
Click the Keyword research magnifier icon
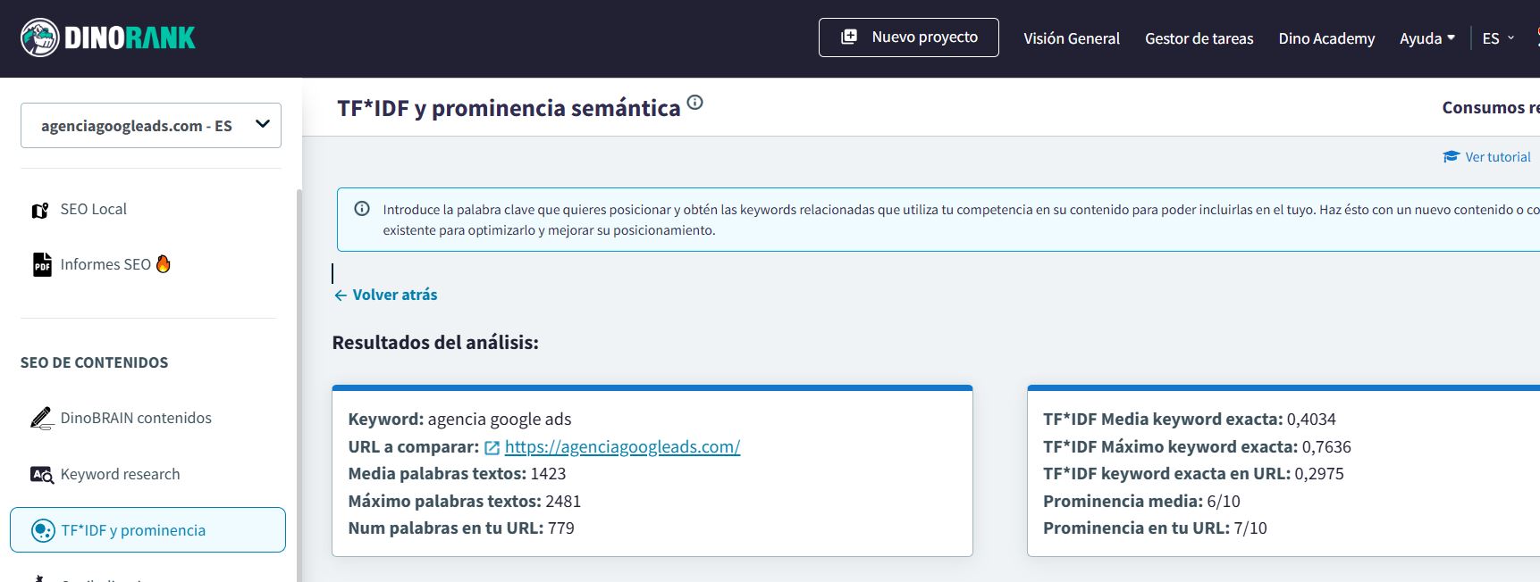pyautogui.click(x=42, y=475)
